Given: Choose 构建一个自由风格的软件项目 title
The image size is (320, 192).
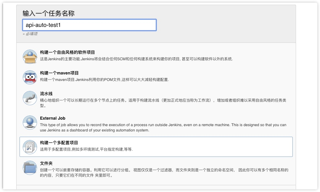Looking at the screenshot, I should click(x=67, y=52).
